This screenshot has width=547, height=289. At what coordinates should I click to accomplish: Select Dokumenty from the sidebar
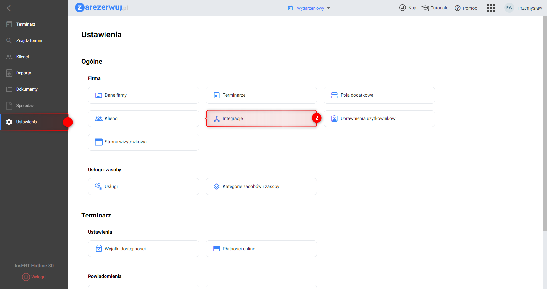(x=27, y=89)
